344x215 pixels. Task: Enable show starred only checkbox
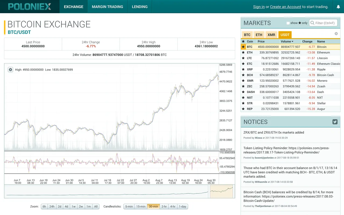[288, 23]
